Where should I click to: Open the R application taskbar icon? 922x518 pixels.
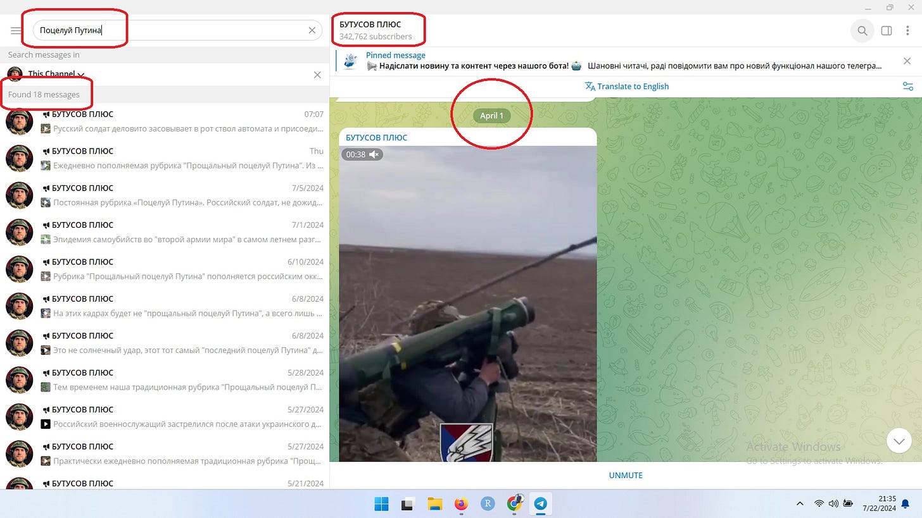coord(488,503)
